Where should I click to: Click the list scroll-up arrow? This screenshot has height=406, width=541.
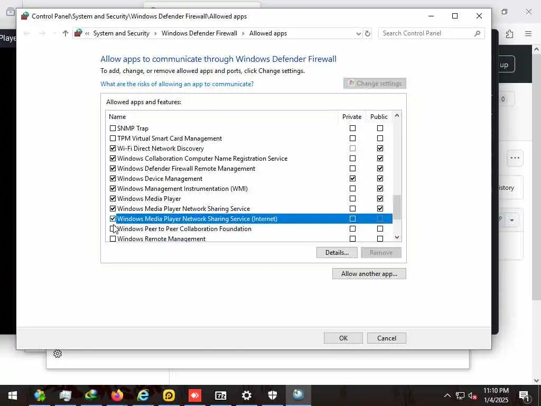397,115
